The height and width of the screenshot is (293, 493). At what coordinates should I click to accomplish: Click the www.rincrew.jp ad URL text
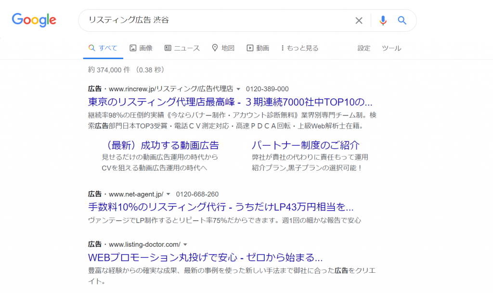[x=171, y=89]
